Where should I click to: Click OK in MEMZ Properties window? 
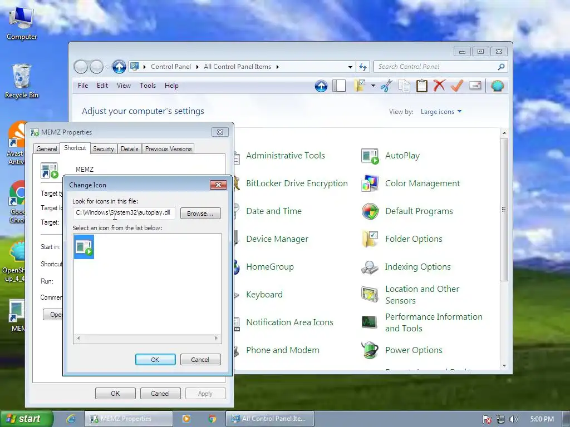point(115,394)
